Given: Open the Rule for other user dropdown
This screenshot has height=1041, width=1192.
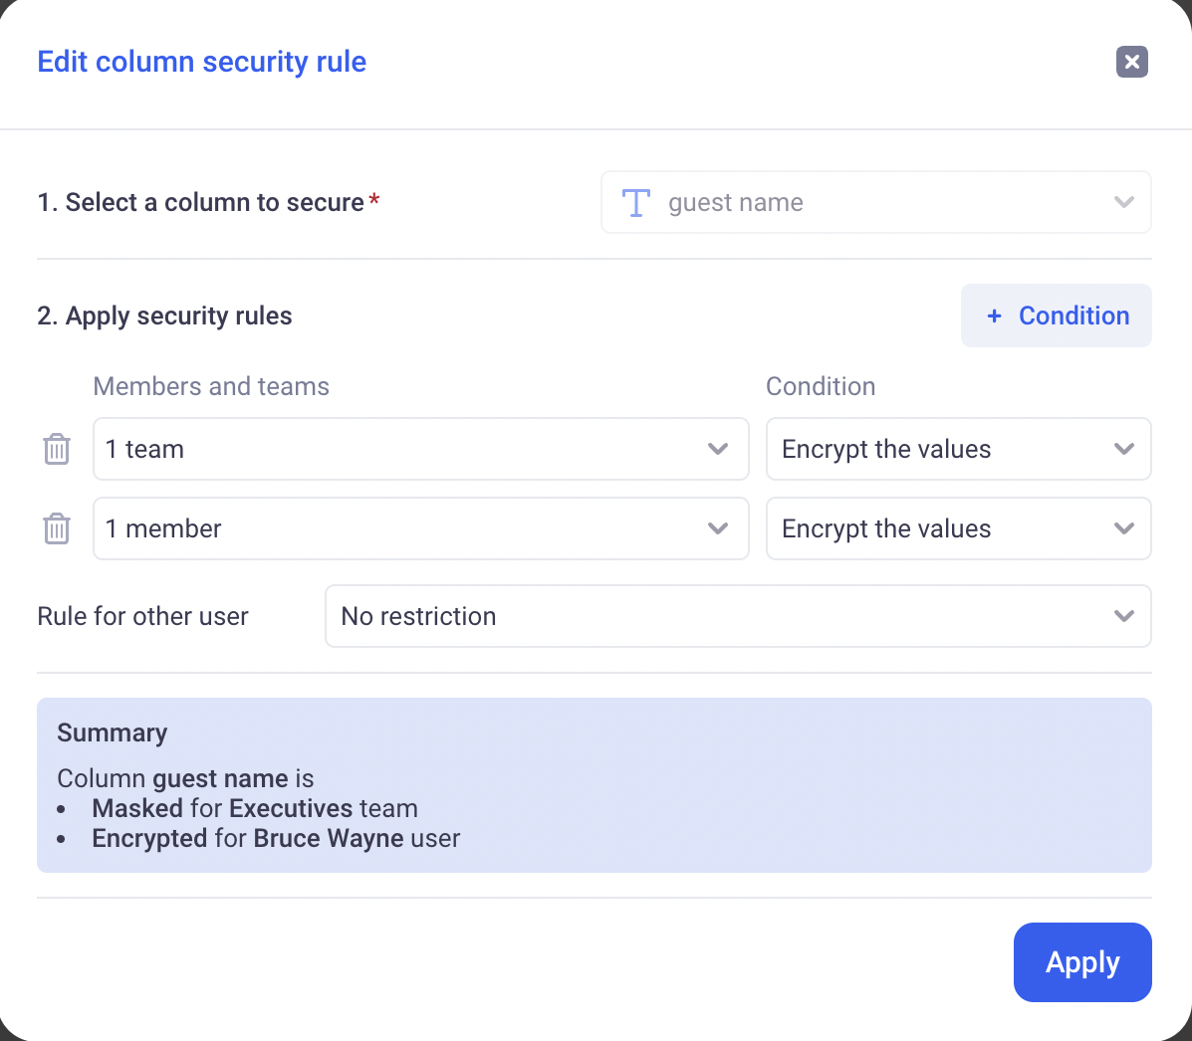Looking at the screenshot, I should click(x=717, y=616).
